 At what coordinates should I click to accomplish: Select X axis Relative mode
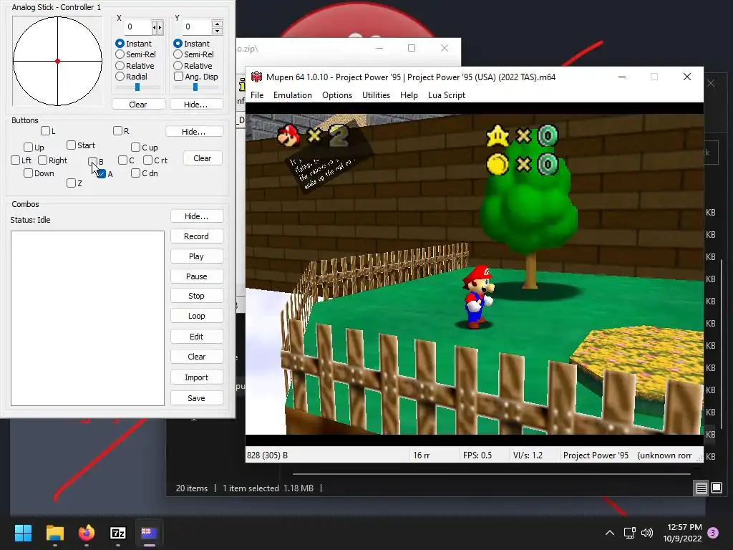(120, 66)
